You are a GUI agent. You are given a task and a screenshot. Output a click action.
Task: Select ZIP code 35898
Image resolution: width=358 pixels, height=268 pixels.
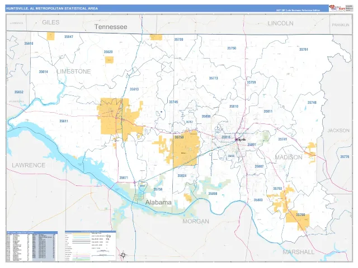[213, 194]
